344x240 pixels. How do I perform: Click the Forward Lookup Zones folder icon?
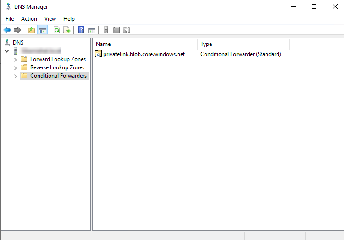coord(24,59)
